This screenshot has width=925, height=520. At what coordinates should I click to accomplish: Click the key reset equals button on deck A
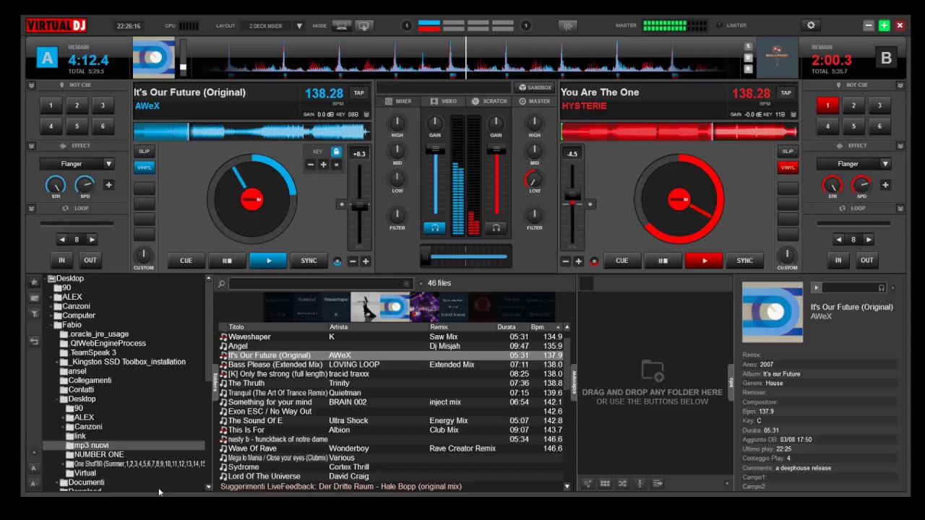336,165
